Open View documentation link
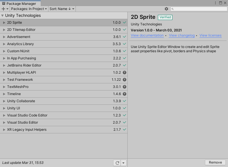The height and width of the screenshot is (167, 228). click(147, 35)
